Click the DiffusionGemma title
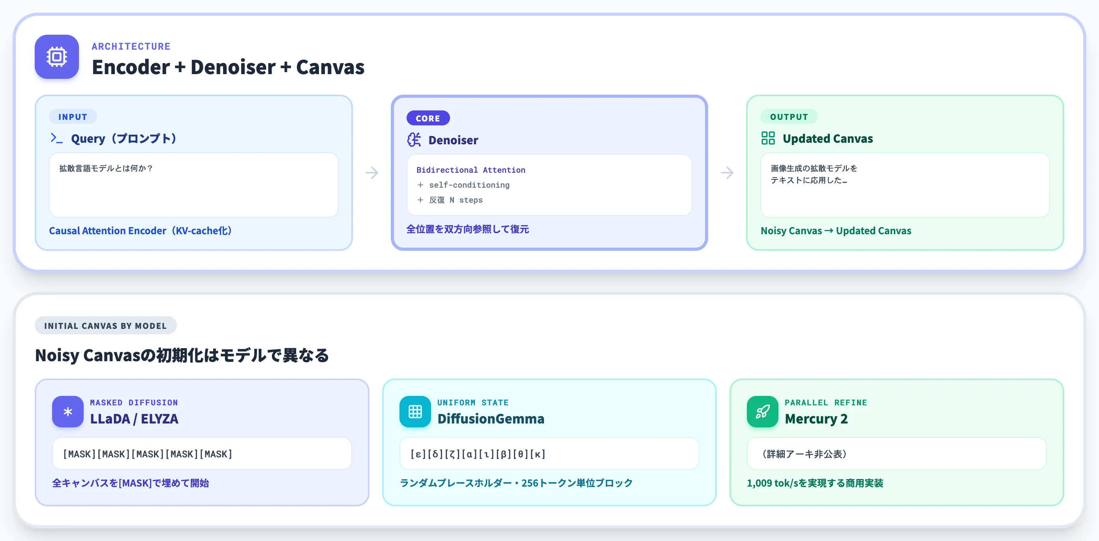1099x541 pixels. pyautogui.click(x=491, y=419)
